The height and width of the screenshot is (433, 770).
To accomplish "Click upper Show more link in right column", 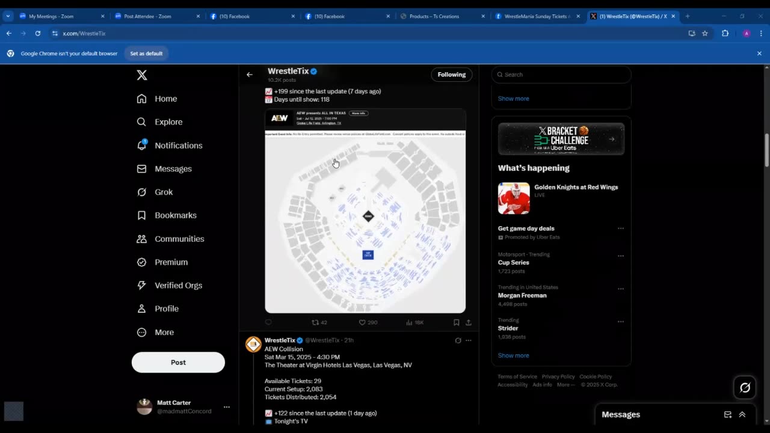I will [x=513, y=99].
